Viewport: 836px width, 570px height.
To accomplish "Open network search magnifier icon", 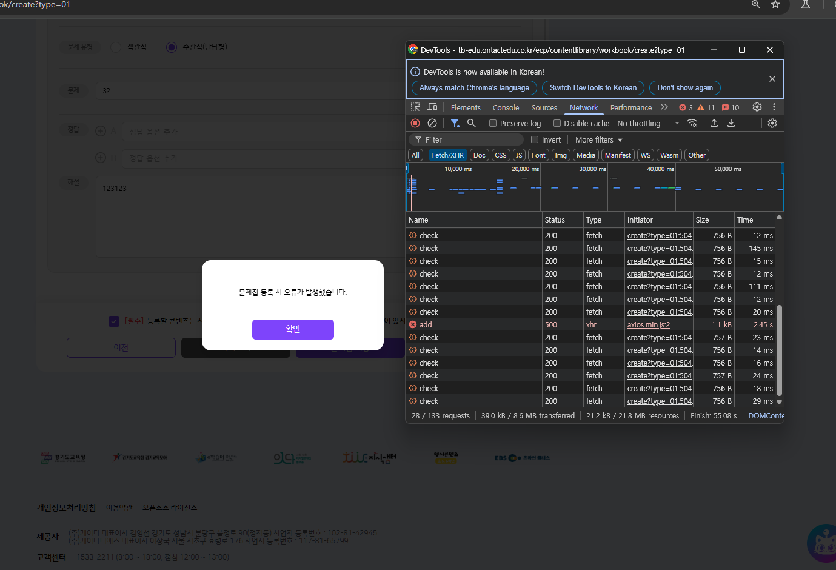I will tap(471, 123).
